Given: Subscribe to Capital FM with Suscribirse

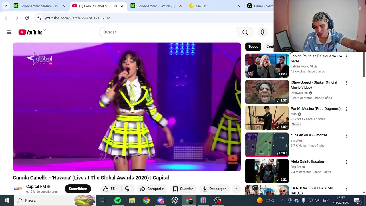Looking at the screenshot, I should (78, 189).
